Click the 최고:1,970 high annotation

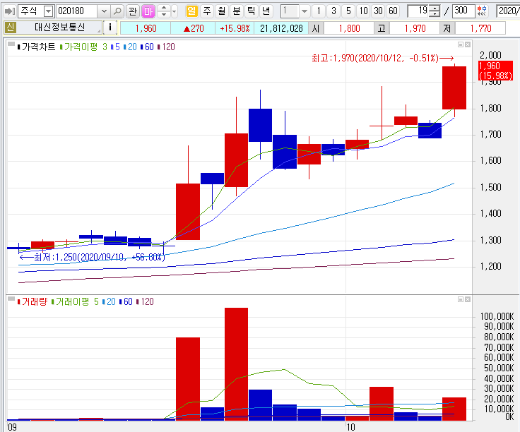[x=382, y=59]
